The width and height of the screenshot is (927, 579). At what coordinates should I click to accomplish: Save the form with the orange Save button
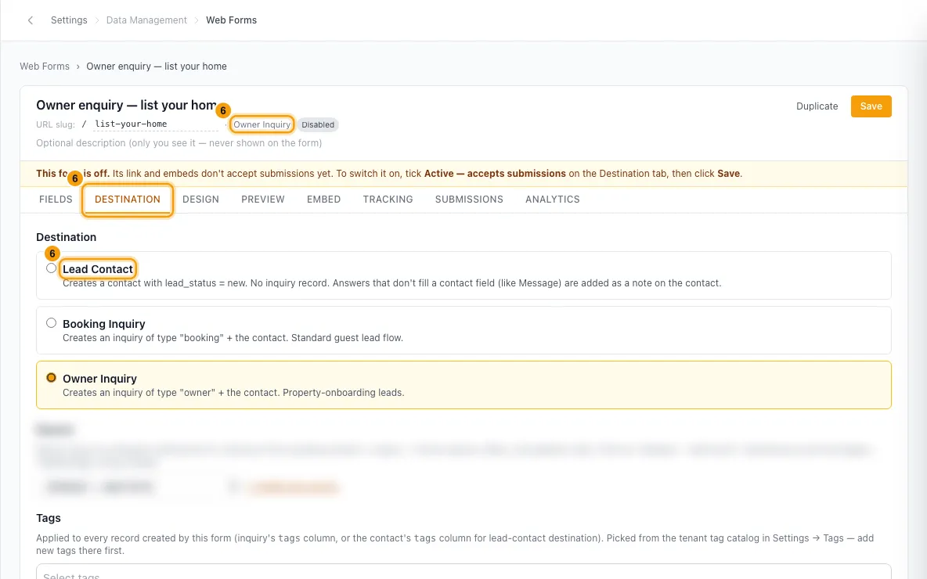point(871,106)
